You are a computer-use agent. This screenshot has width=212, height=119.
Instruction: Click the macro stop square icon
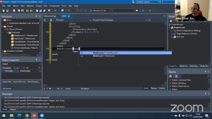[x=50, y=89]
